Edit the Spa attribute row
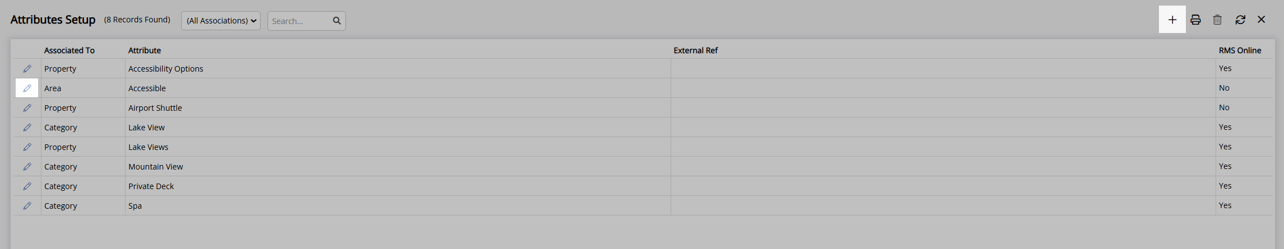 [x=27, y=205]
